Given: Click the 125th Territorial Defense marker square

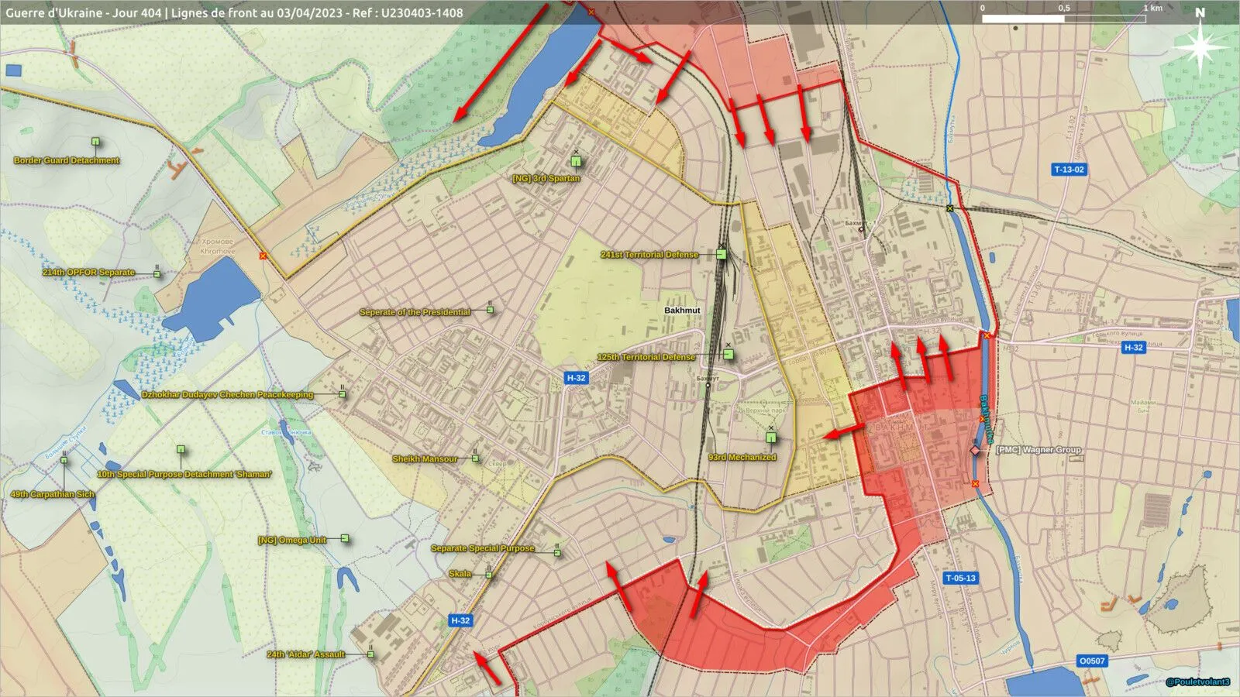Looking at the screenshot, I should [728, 354].
